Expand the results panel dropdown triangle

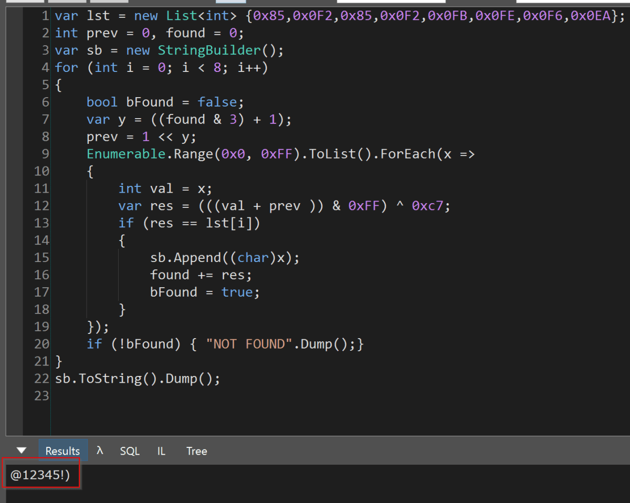(x=22, y=450)
